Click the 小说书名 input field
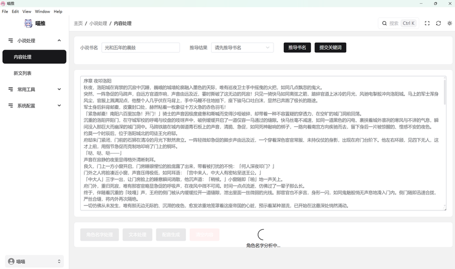Screen dimensions: 455x269 click(140, 48)
